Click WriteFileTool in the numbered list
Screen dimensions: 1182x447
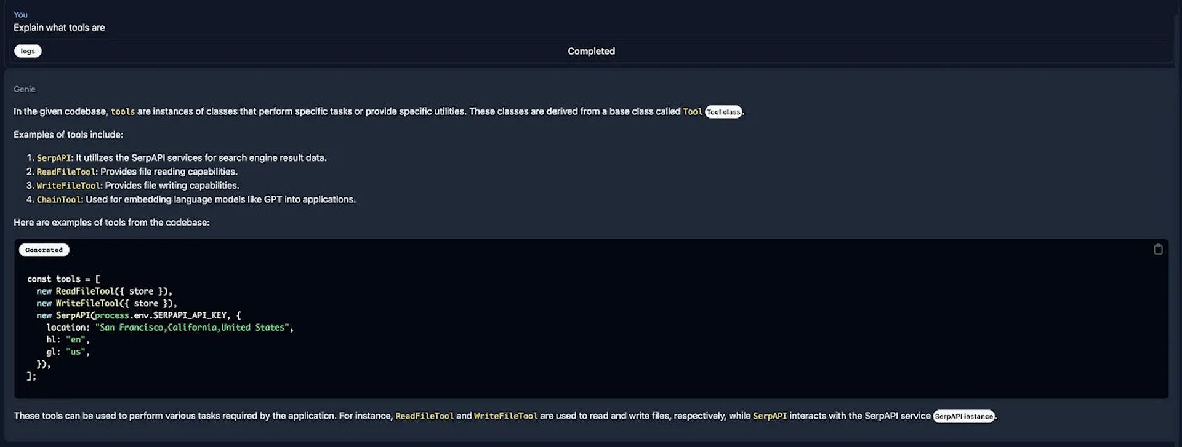point(68,186)
